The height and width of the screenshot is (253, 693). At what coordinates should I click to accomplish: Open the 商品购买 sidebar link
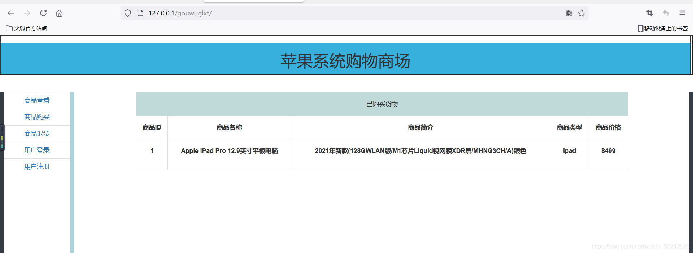(37, 117)
